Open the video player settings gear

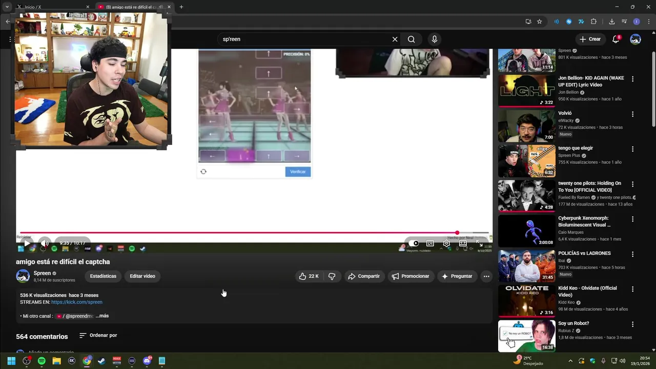pyautogui.click(x=446, y=243)
